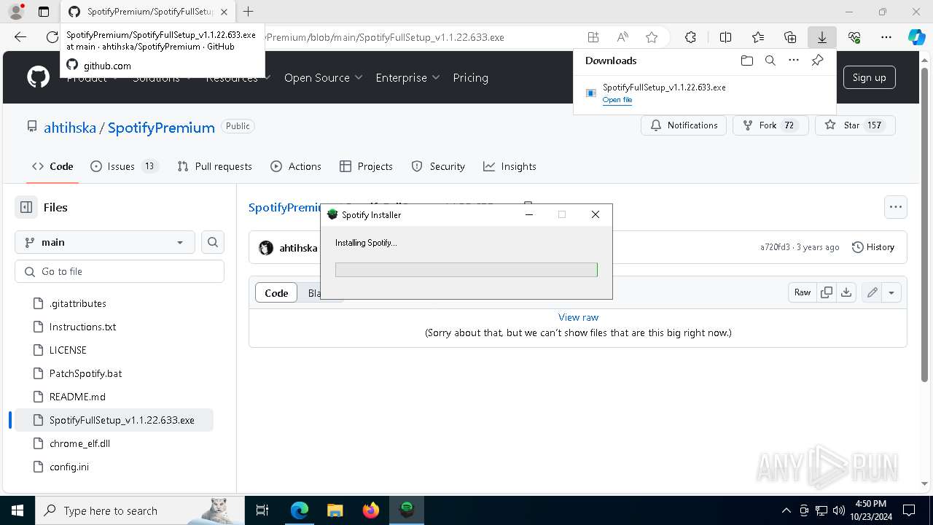Launch Firefox from the taskbar
This screenshot has width=933, height=525.
[371, 510]
